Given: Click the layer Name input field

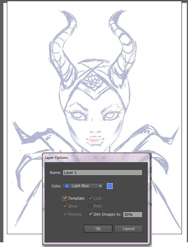Looking at the screenshot, I should point(102,172).
